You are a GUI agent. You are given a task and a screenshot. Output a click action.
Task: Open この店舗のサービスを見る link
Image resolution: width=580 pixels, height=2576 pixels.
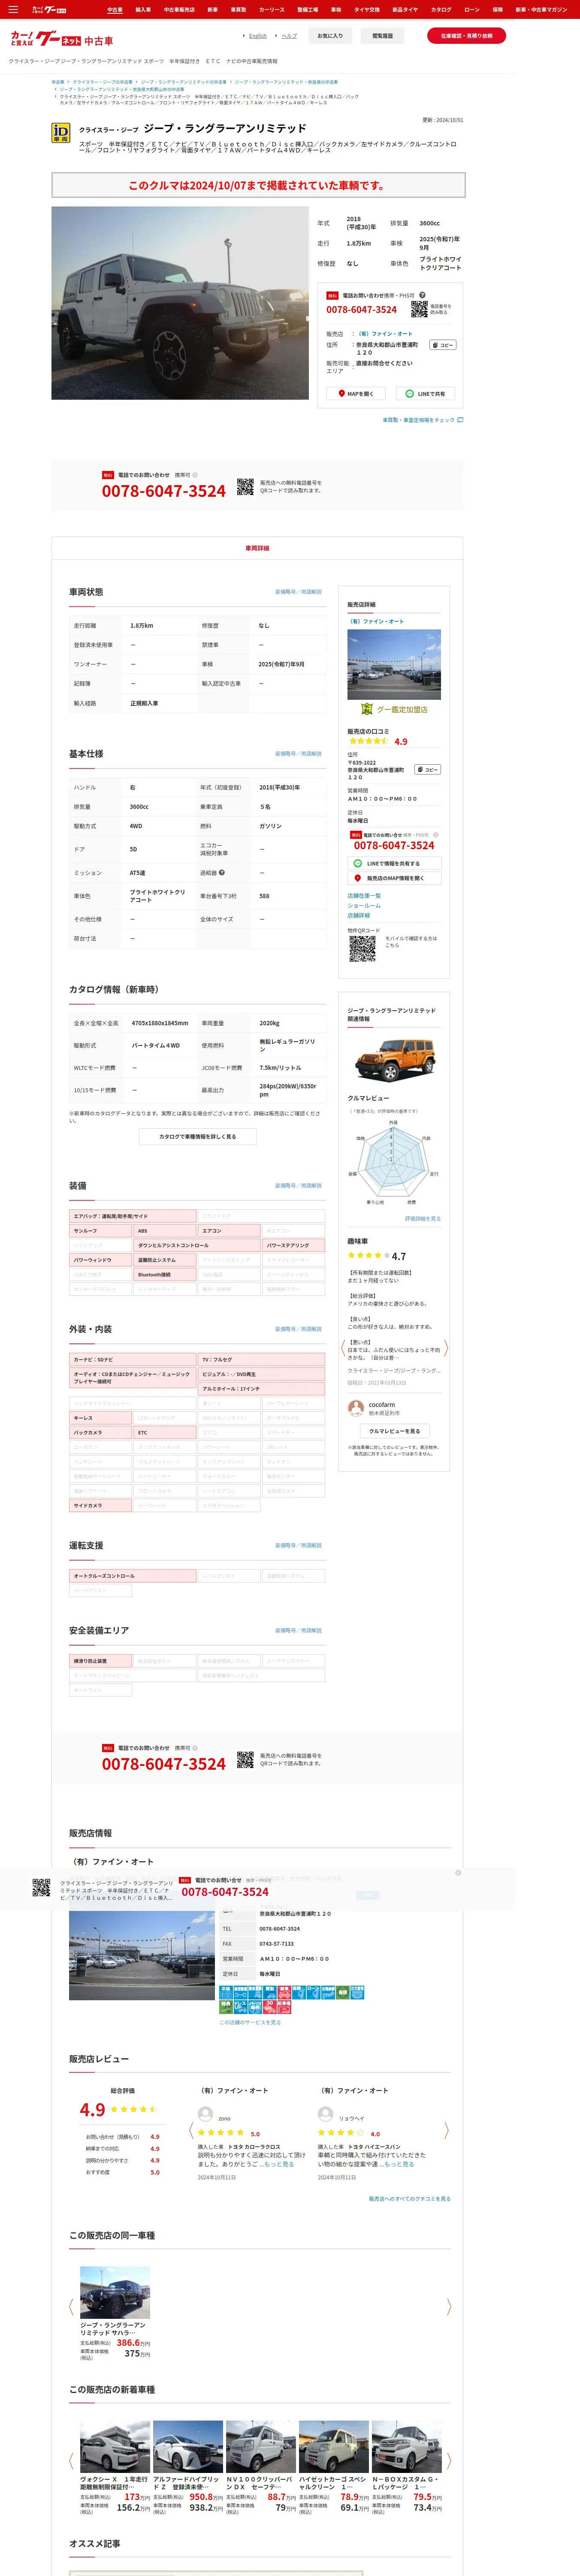[250, 2022]
